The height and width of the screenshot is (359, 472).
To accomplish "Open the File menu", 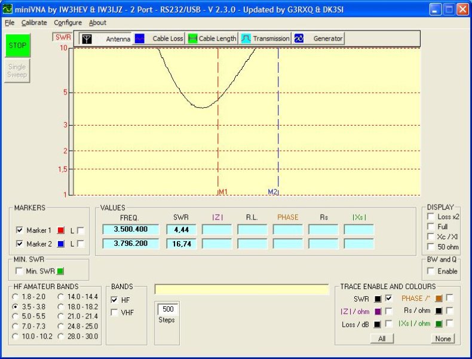I will [x=10, y=23].
